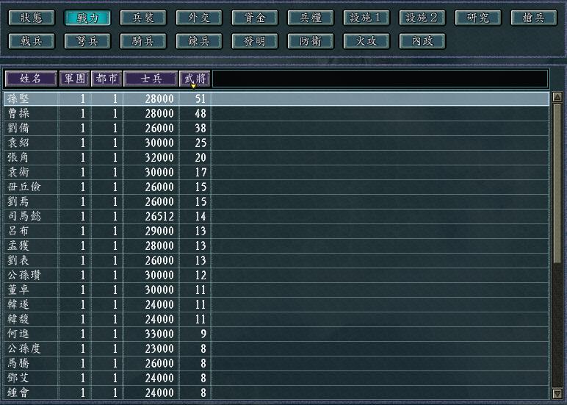The image size is (567, 405).
Task: Sort by 軍團 column header
Action: [x=74, y=79]
